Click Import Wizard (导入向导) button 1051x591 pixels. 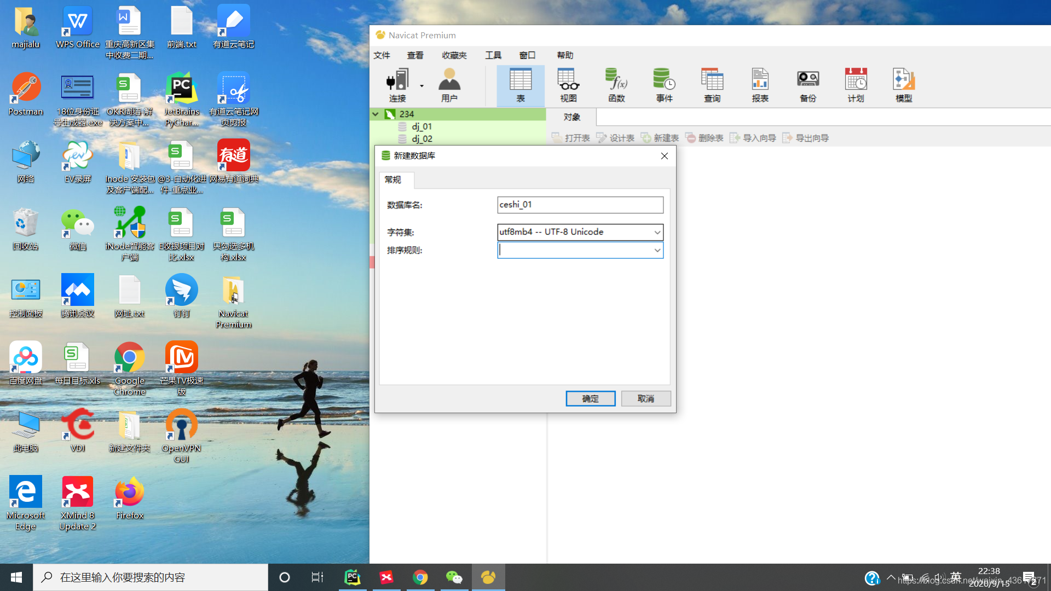[x=753, y=138]
